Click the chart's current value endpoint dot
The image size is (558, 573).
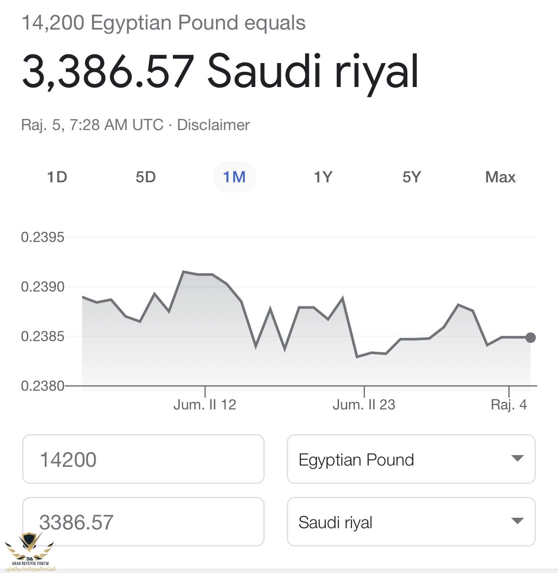coord(531,337)
